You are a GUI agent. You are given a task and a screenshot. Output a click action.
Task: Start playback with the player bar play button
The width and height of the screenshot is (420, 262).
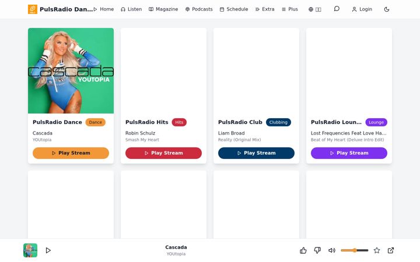point(48,250)
